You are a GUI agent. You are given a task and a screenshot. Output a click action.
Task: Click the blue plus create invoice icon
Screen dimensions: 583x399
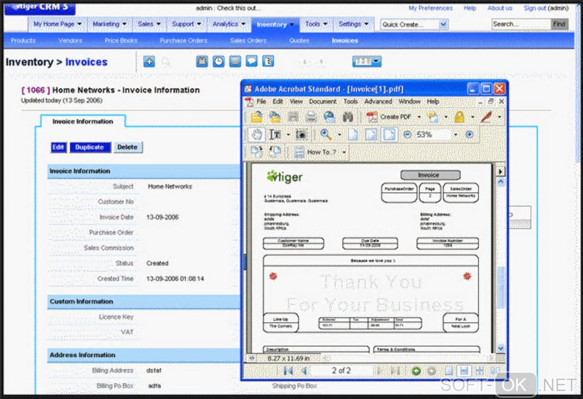click(149, 61)
